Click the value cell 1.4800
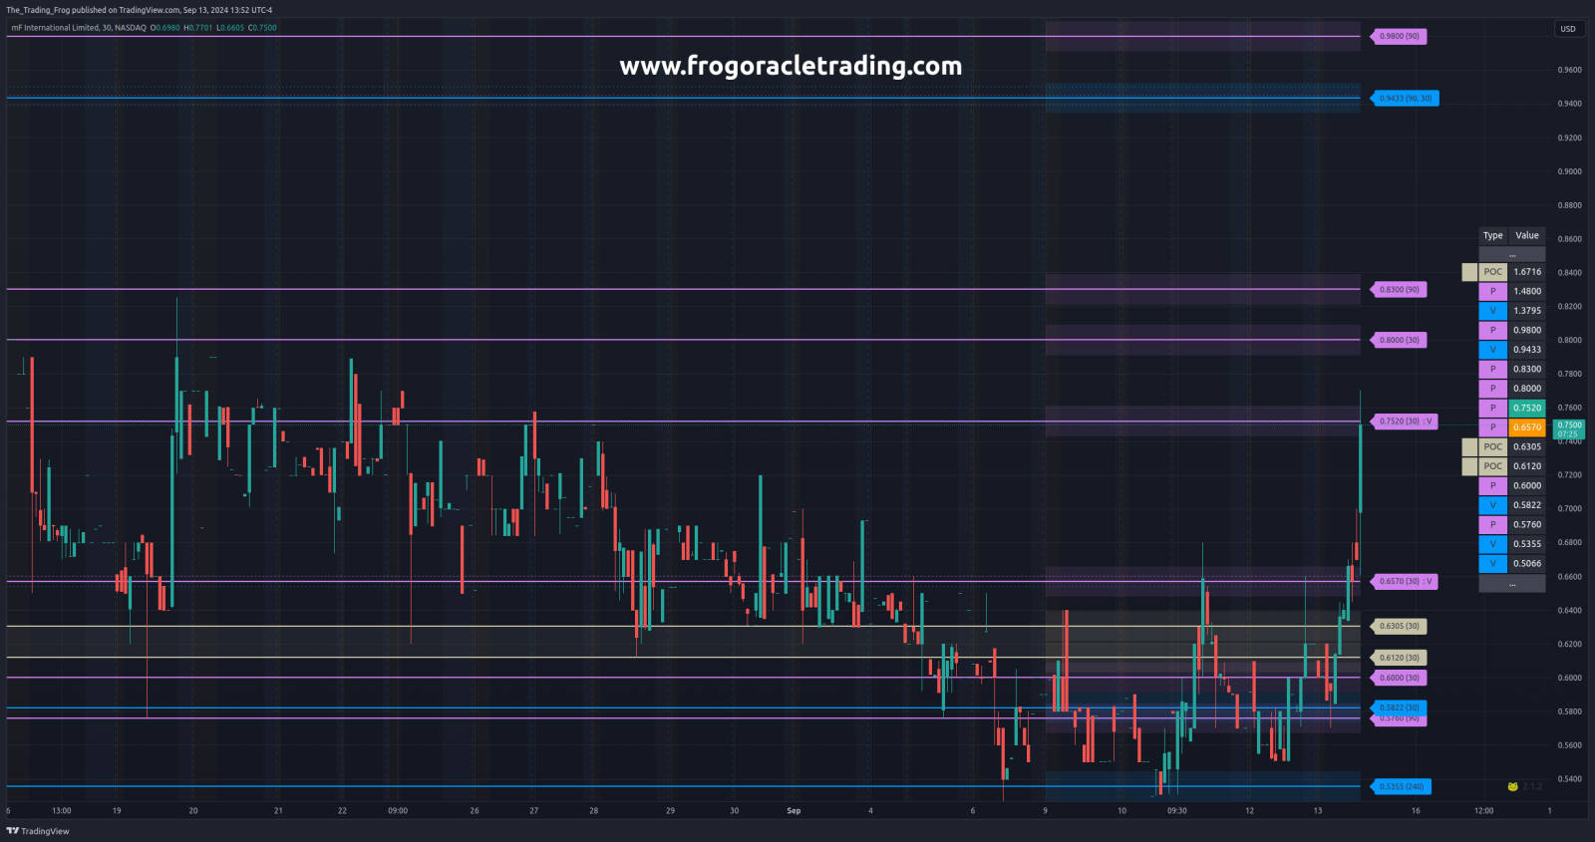This screenshot has width=1595, height=842. [x=1527, y=292]
